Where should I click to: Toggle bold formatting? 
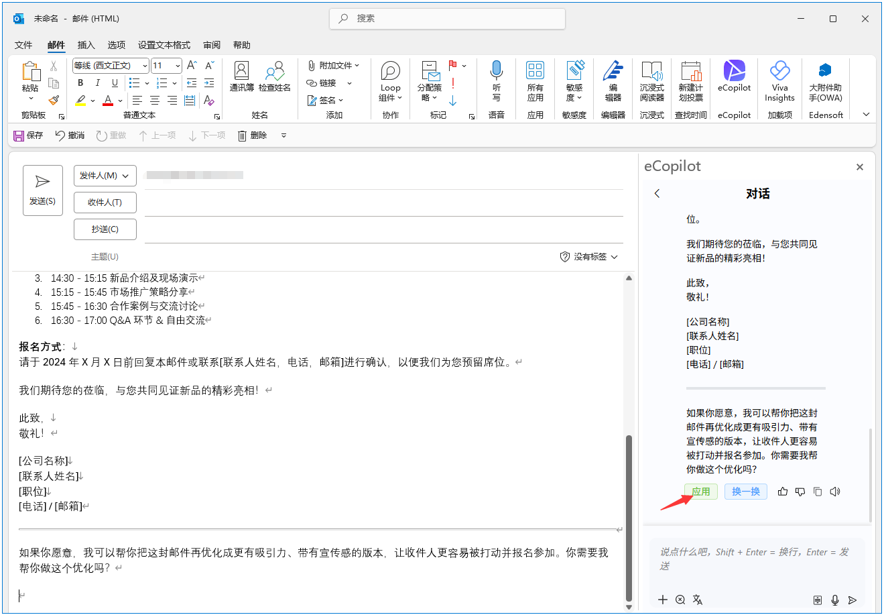point(80,83)
